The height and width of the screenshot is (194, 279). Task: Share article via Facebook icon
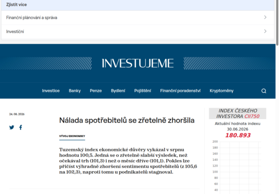click(x=21, y=127)
